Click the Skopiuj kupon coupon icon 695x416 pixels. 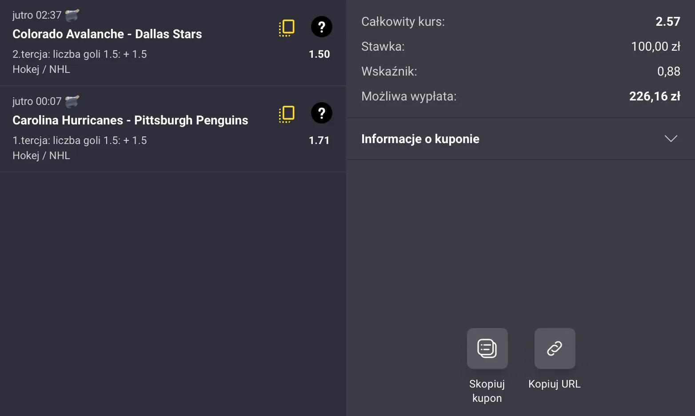pyautogui.click(x=487, y=348)
